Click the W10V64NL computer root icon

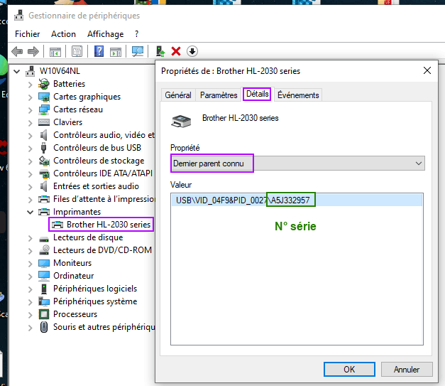tap(30, 71)
